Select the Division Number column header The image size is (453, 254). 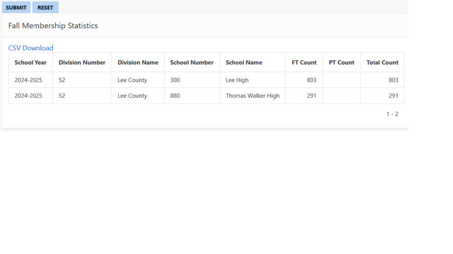pos(82,62)
